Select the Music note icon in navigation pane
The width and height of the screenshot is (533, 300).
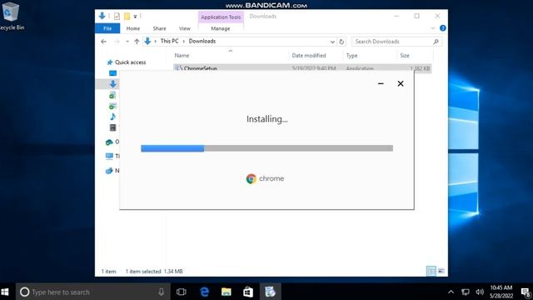click(113, 117)
